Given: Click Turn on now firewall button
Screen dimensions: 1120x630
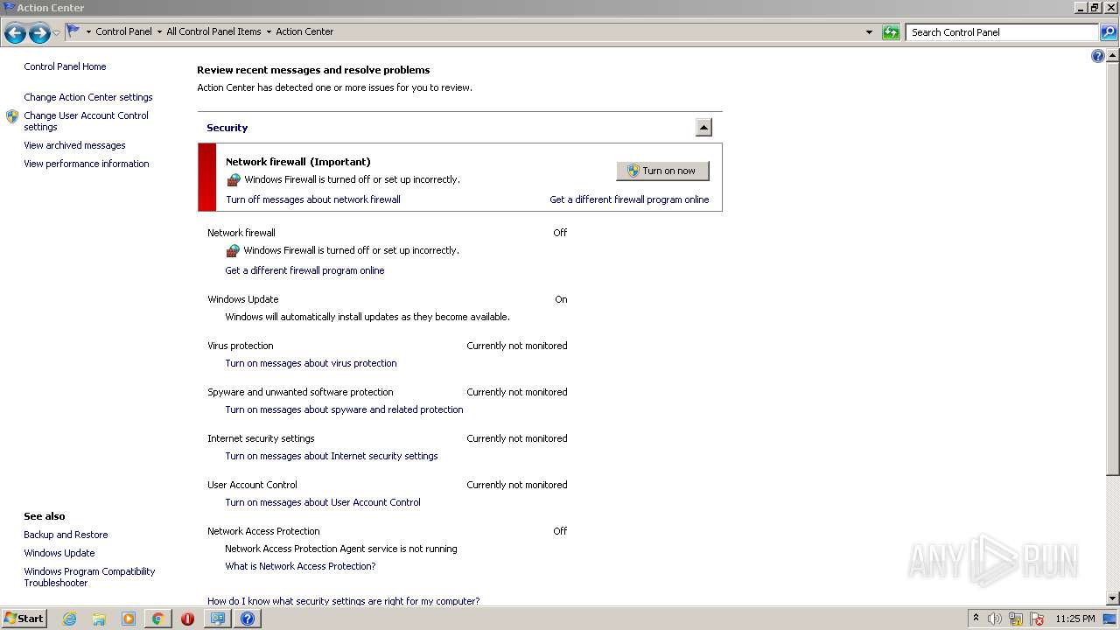Looking at the screenshot, I should (x=662, y=171).
